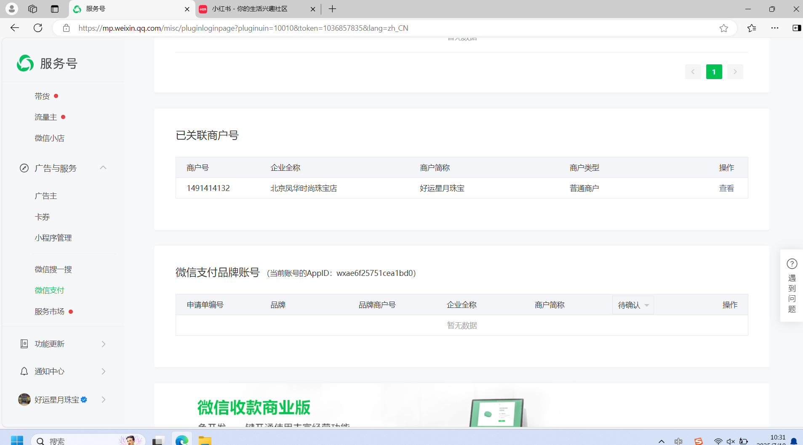Image resolution: width=803 pixels, height=445 pixels.
Task: Switch to the 小红书 browser tab
Action: point(257,9)
